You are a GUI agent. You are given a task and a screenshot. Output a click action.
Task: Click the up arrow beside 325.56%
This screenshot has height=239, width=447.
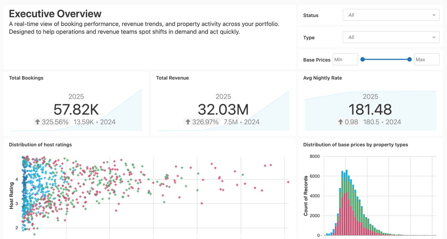click(x=37, y=122)
